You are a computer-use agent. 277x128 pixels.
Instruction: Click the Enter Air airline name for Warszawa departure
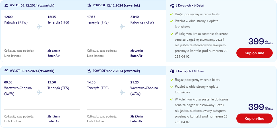53,121
